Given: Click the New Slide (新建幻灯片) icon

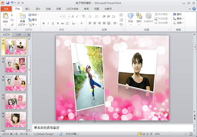Looking at the screenshot, I should tap(22, 16).
